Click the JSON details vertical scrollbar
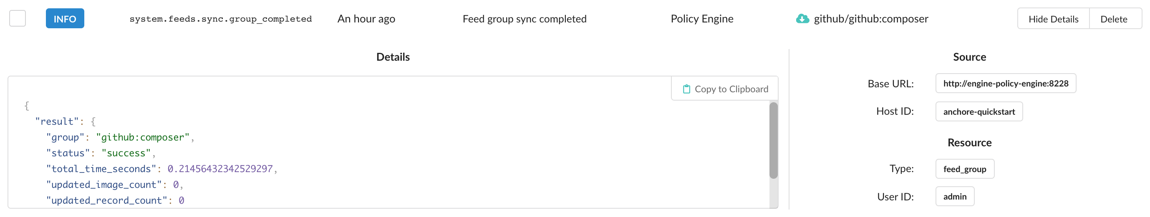 [773, 140]
